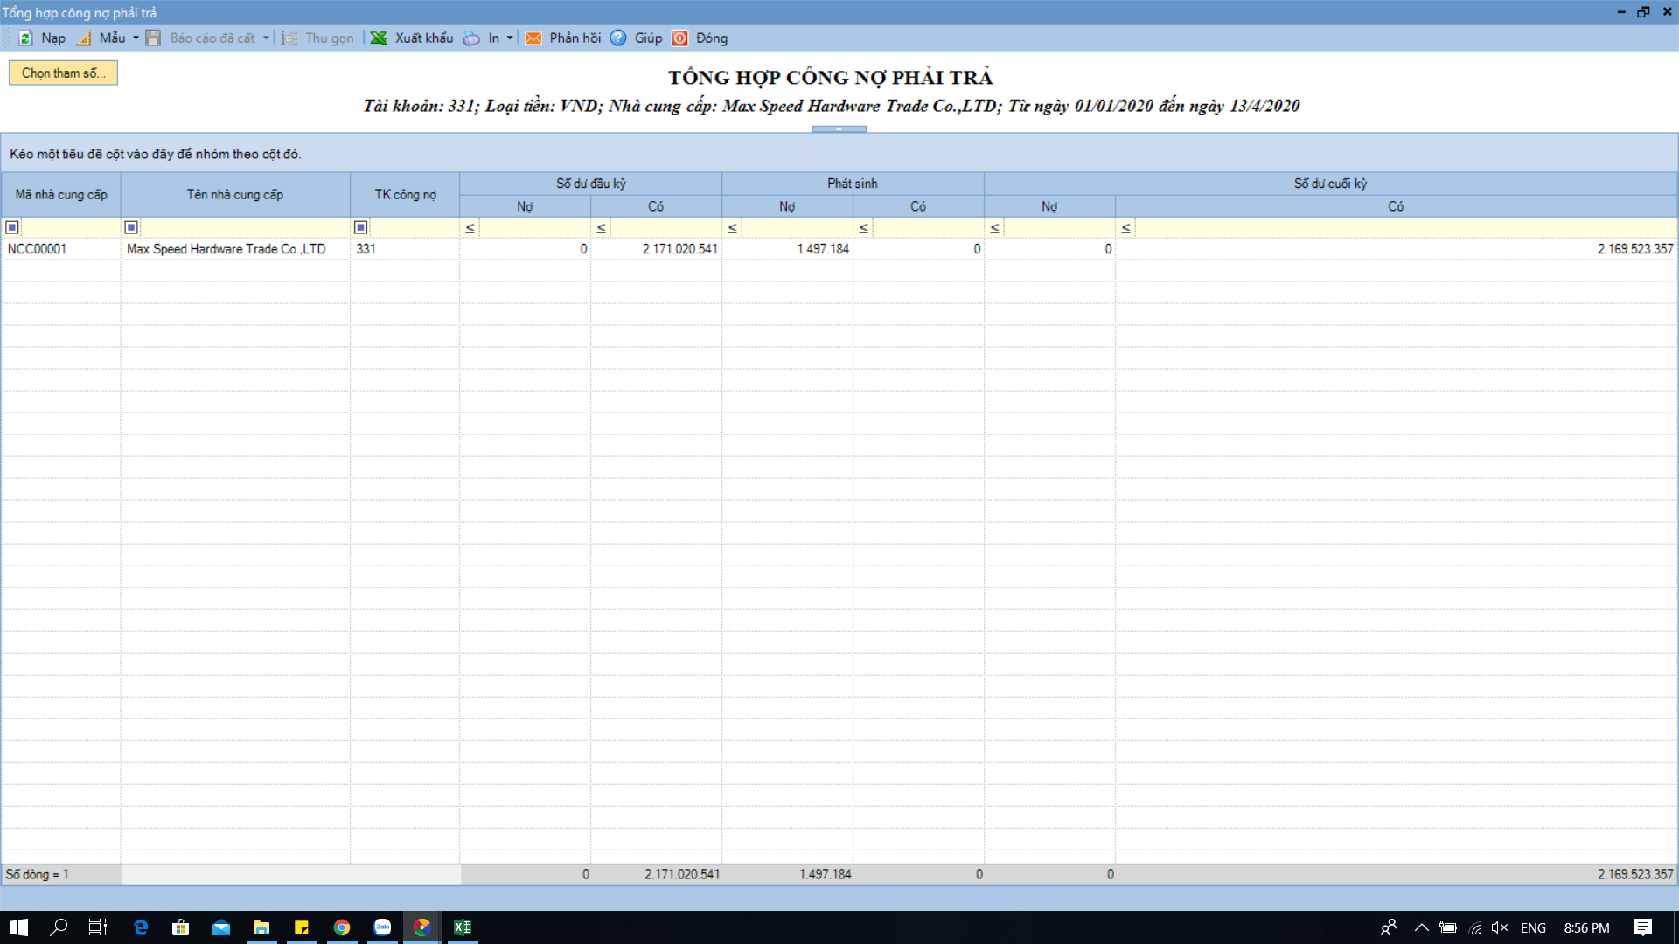Open Excel from the Windows taskbar

tap(463, 927)
